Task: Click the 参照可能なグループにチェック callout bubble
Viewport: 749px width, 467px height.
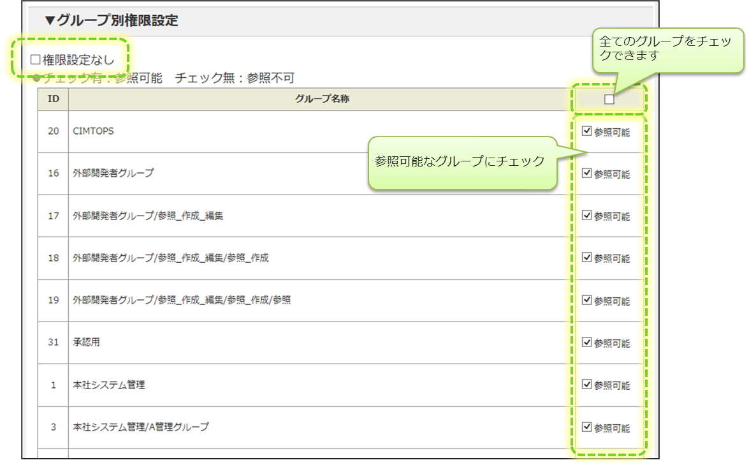Action: 460,162
